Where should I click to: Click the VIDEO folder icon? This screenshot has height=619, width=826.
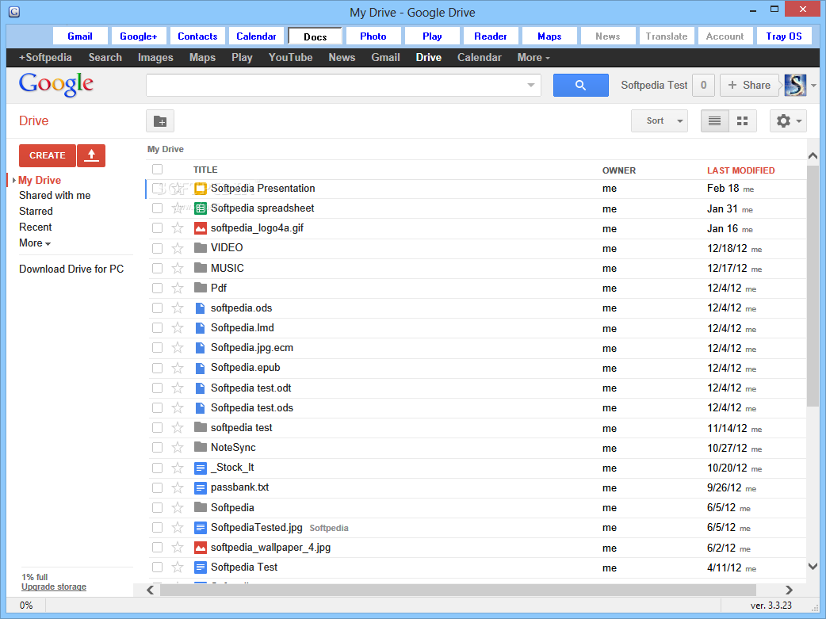(201, 247)
